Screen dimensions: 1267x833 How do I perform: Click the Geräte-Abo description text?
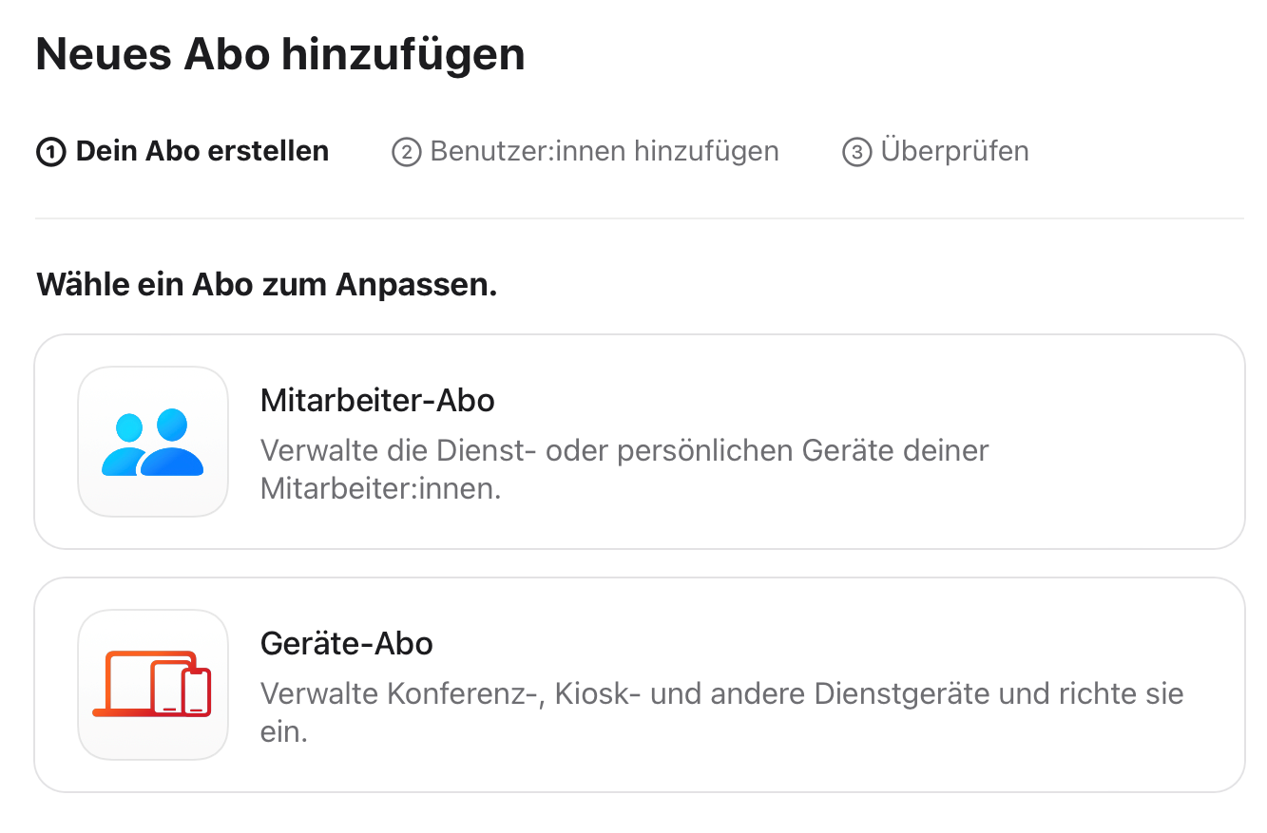click(x=721, y=712)
